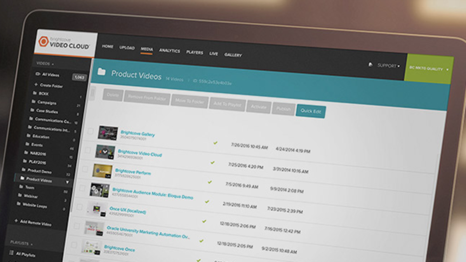Open the Support dropdown menu
Screen dimensions: 466x262
pos(388,66)
